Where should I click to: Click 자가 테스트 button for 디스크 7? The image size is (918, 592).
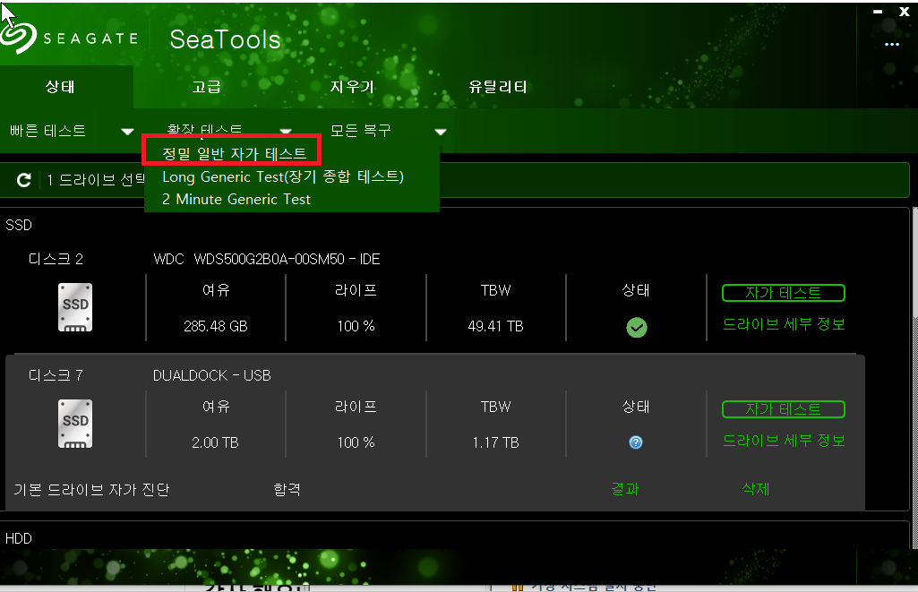coord(784,409)
